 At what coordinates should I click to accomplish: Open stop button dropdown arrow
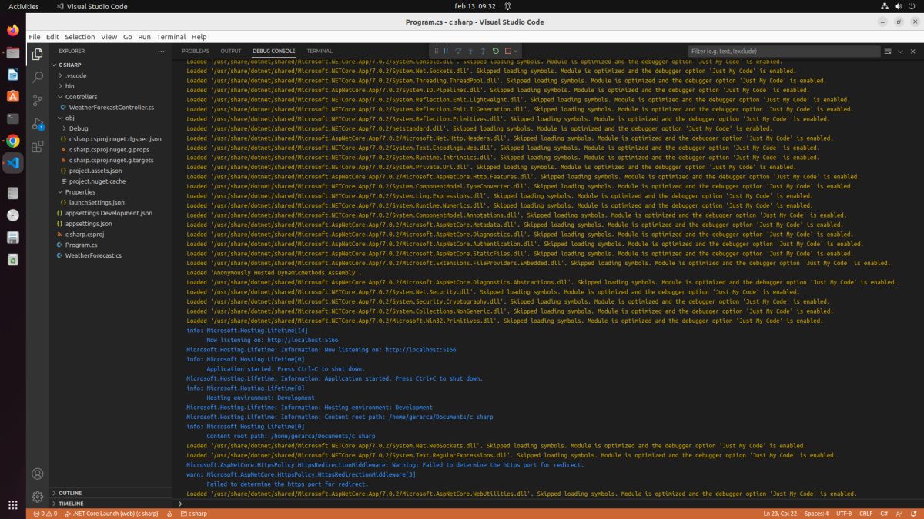[x=516, y=51]
